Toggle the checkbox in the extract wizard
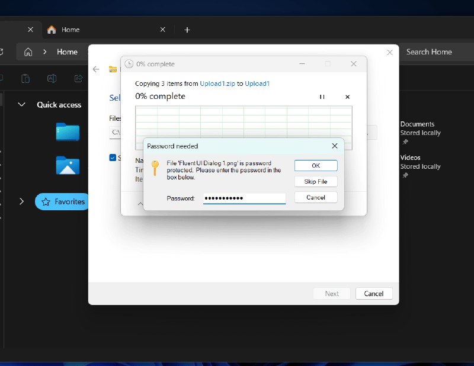 [113, 158]
